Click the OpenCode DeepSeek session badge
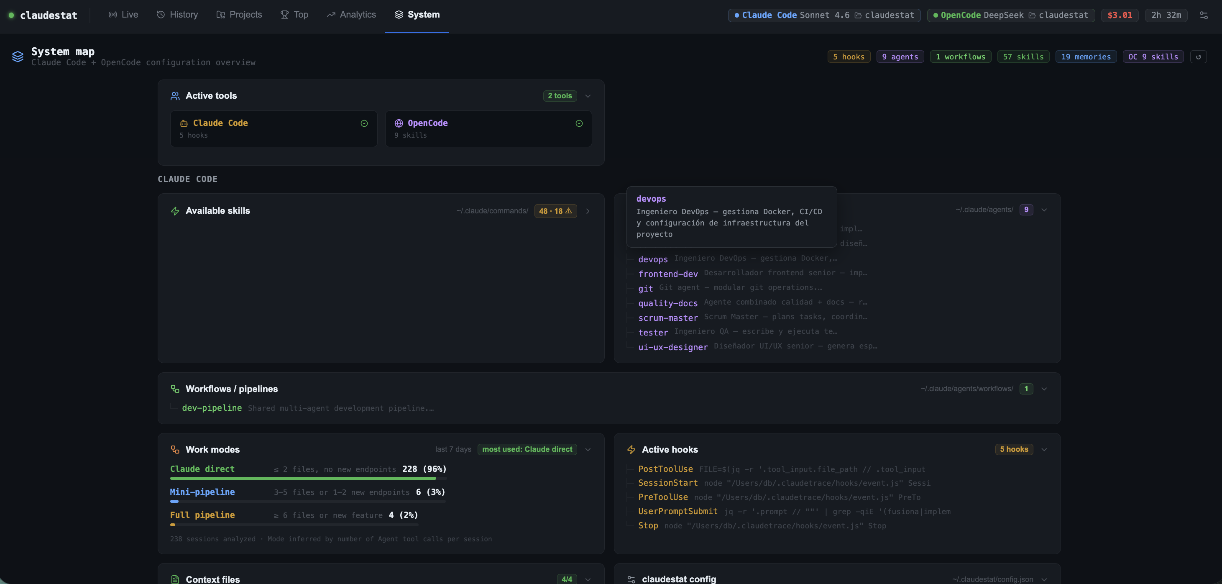This screenshot has width=1222, height=584. pos(1010,15)
